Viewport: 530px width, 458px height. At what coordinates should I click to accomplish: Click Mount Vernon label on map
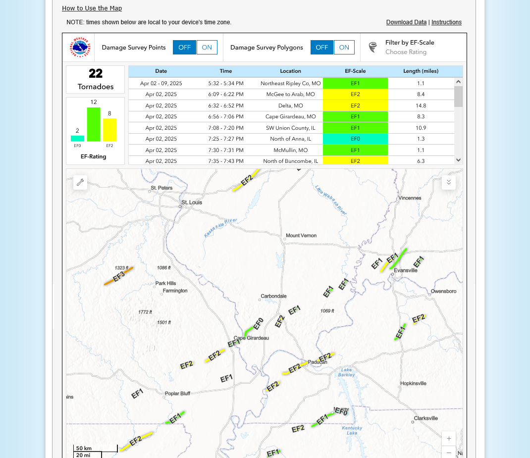tap(301, 235)
